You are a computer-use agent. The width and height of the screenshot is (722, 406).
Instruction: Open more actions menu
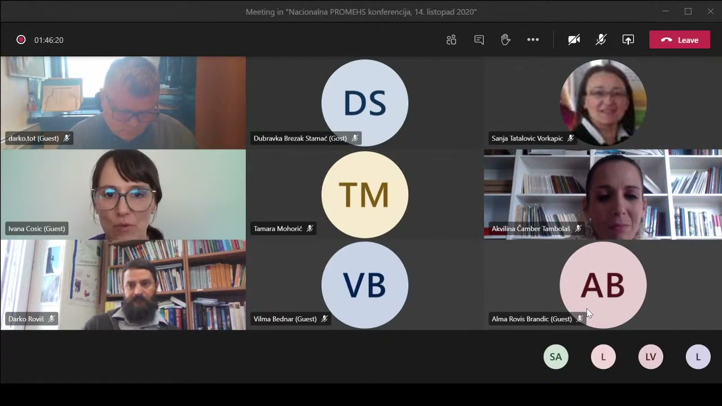pos(533,40)
